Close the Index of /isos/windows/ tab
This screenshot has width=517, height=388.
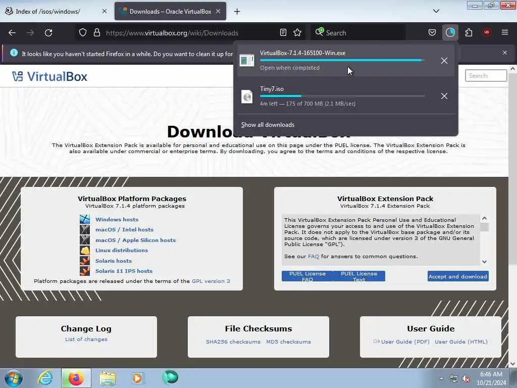click(x=105, y=11)
